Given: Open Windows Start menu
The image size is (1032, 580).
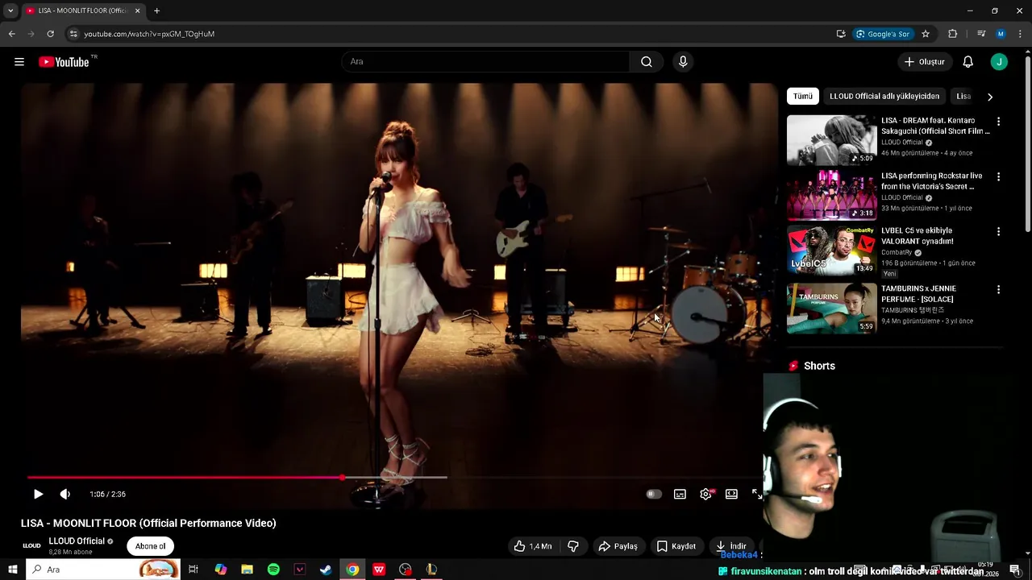Looking at the screenshot, I should pyautogui.click(x=13, y=570).
